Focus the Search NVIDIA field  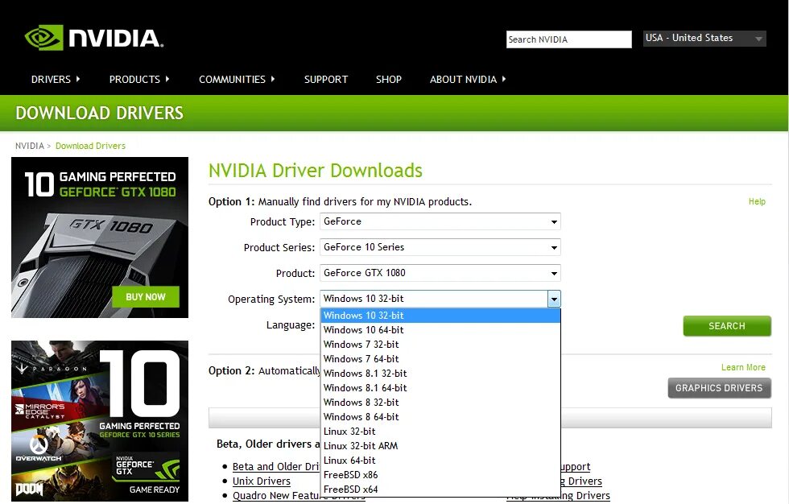568,39
